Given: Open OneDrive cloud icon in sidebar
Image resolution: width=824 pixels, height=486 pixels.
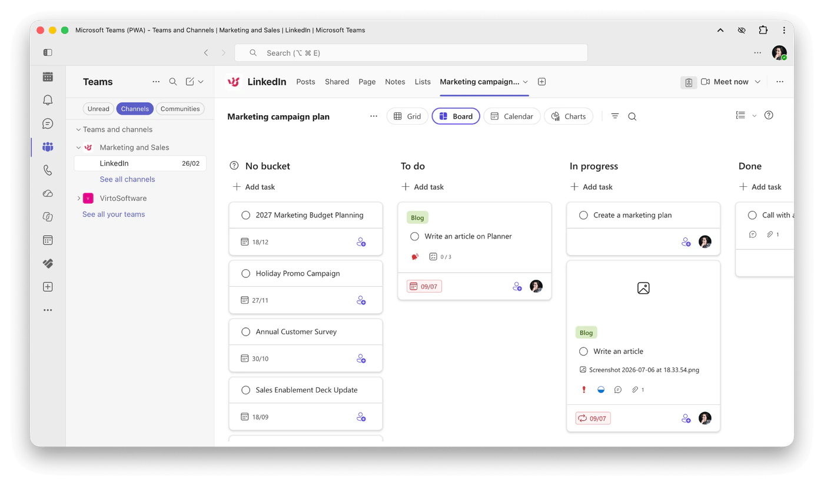Looking at the screenshot, I should pyautogui.click(x=48, y=193).
